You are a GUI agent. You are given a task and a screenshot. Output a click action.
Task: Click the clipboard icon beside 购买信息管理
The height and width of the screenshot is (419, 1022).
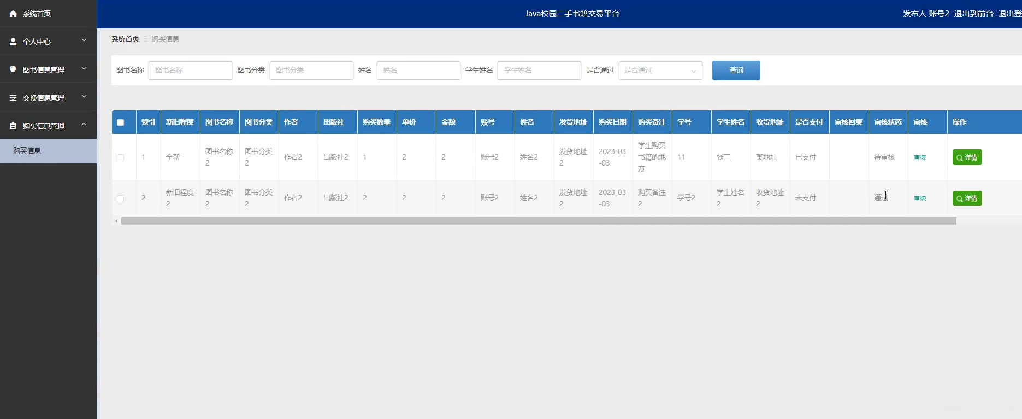point(13,126)
